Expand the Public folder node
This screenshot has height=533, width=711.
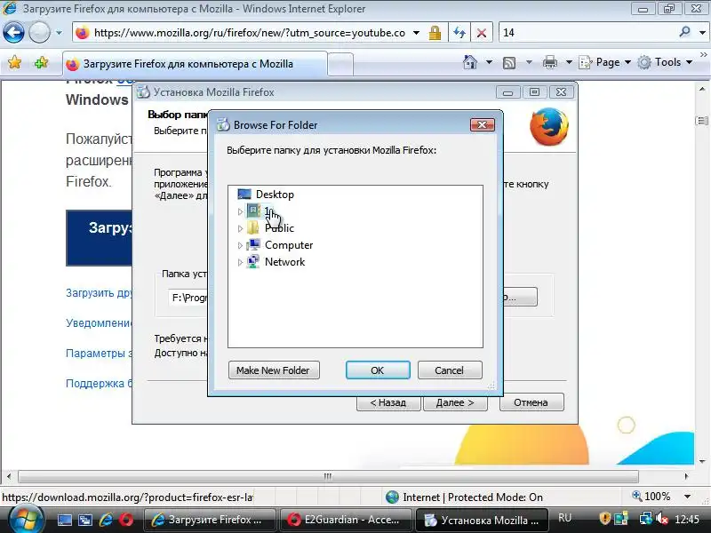[x=240, y=228]
